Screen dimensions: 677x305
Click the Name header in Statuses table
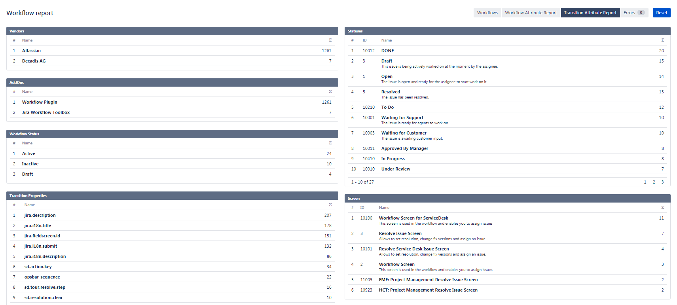click(x=387, y=40)
